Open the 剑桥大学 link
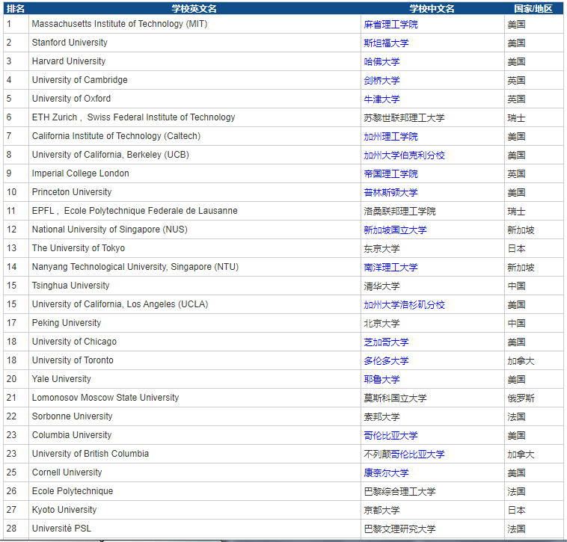 tap(381, 81)
